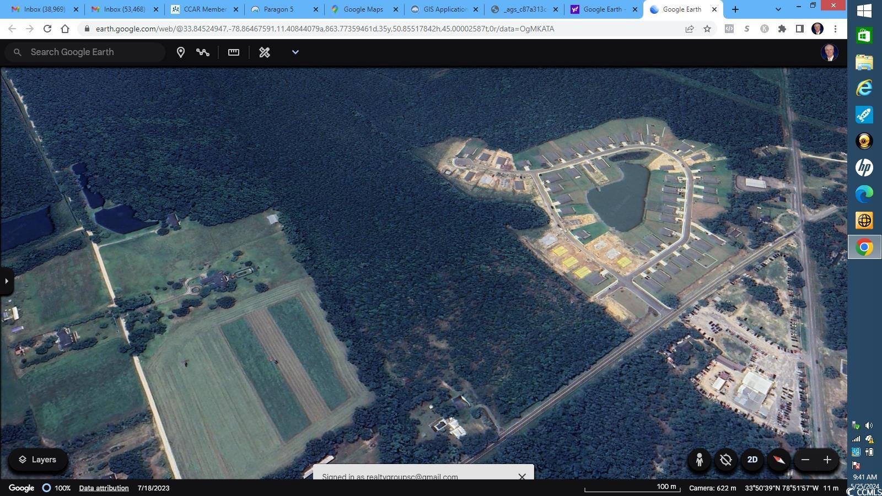Open the Measure distance ruler tool
The width and height of the screenshot is (882, 496).
pyautogui.click(x=233, y=52)
